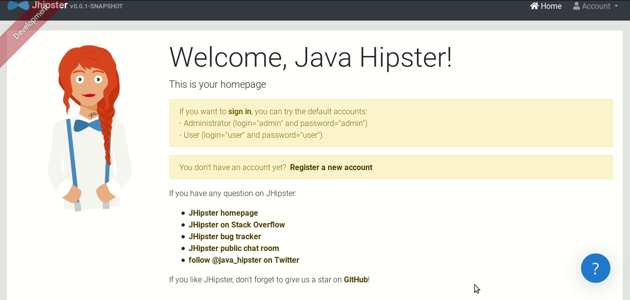Click the Welcome, Java Hipster! heading
Viewport: 630px width, 300px height.
tap(311, 57)
